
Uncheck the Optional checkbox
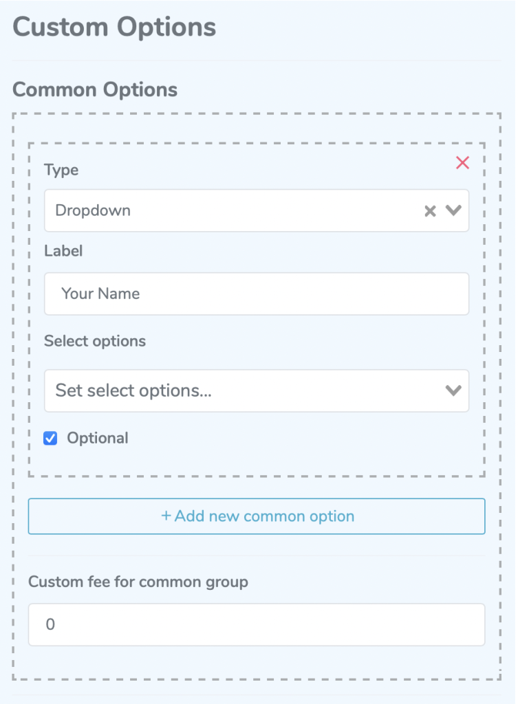click(50, 438)
